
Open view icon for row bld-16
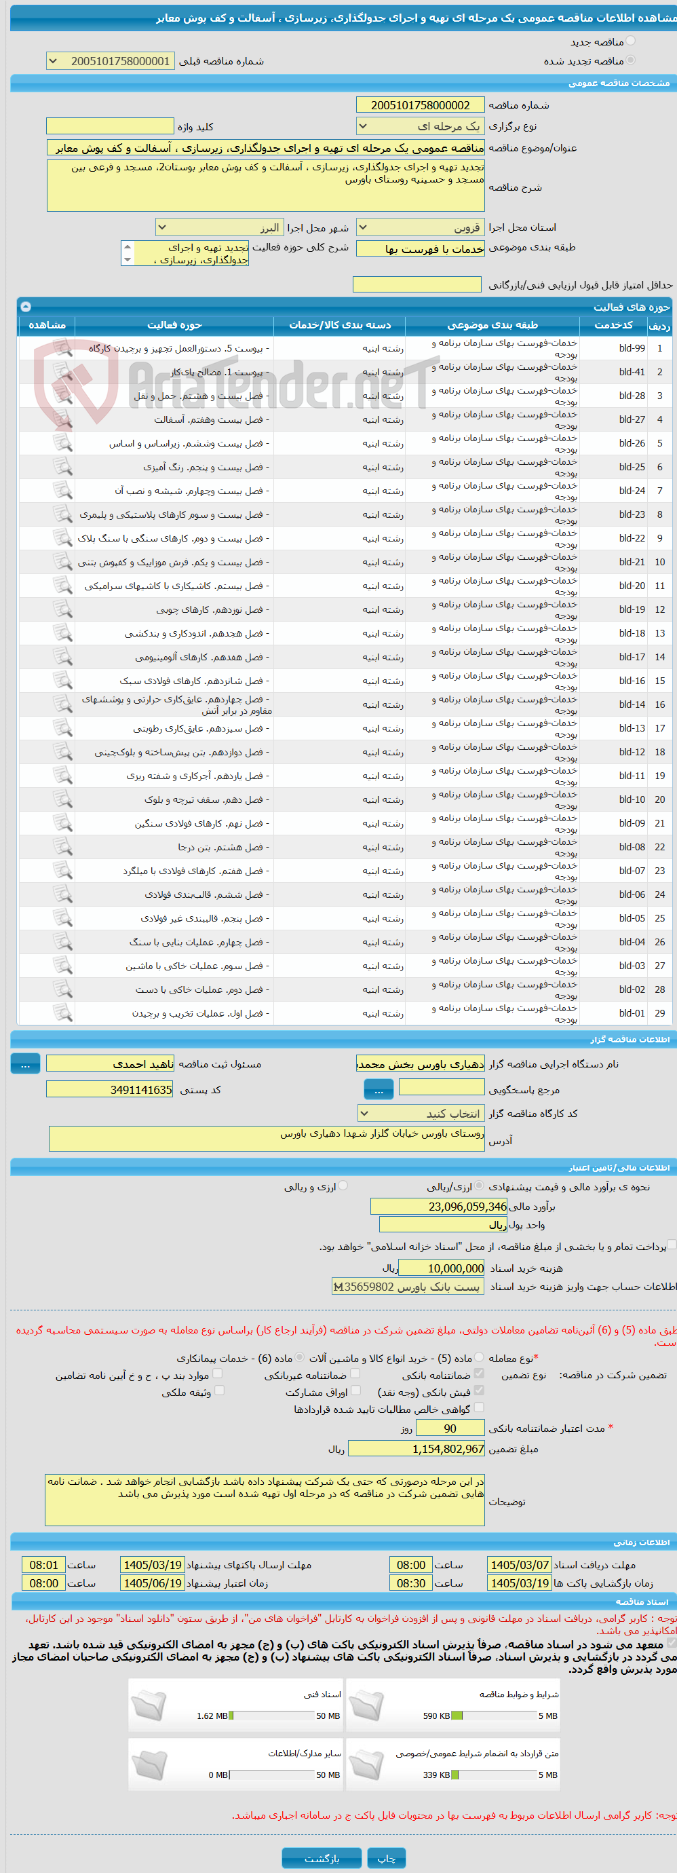(63, 681)
